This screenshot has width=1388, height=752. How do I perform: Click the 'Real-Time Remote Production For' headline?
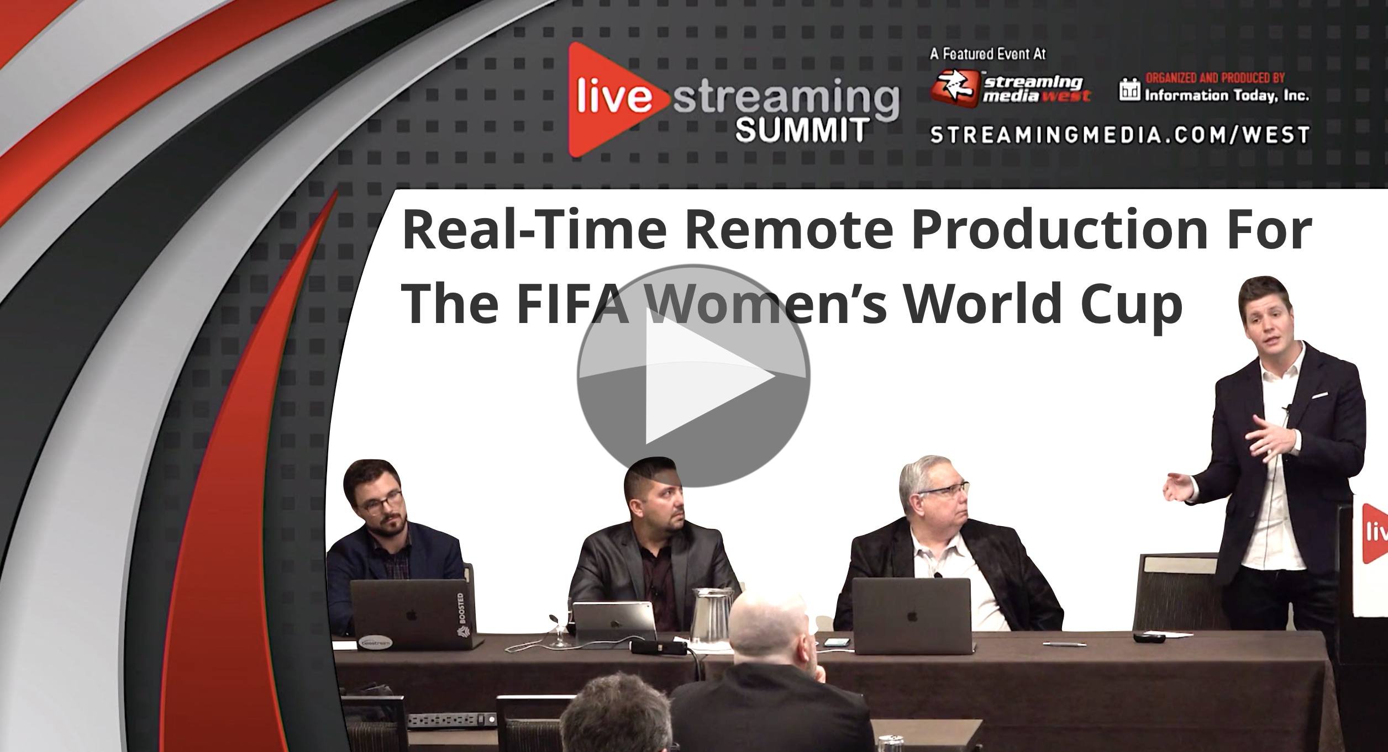coord(856,229)
